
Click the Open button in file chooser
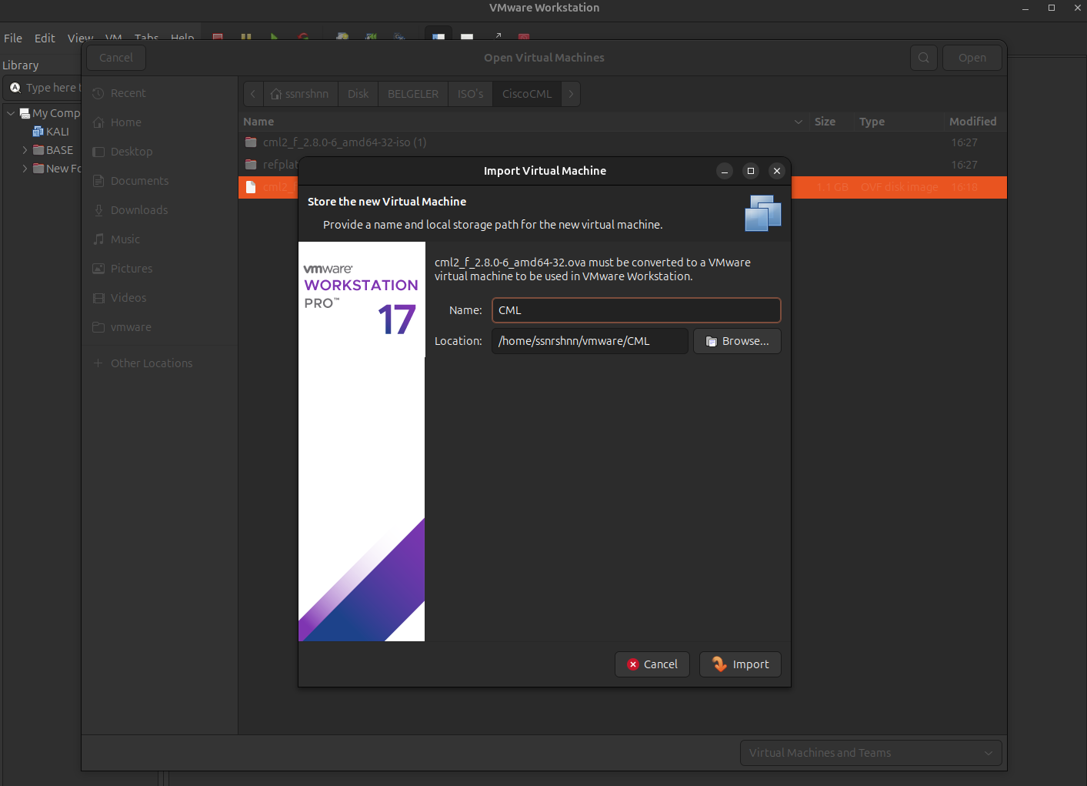tap(972, 58)
